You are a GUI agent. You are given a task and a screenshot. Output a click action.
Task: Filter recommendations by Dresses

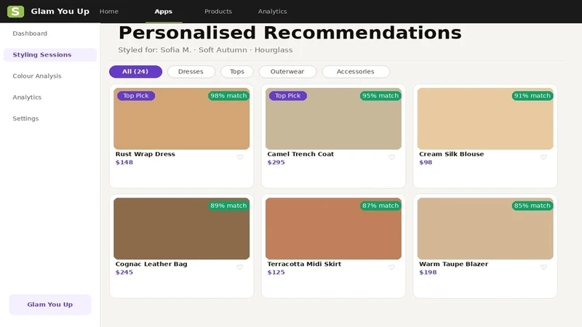pyautogui.click(x=191, y=71)
